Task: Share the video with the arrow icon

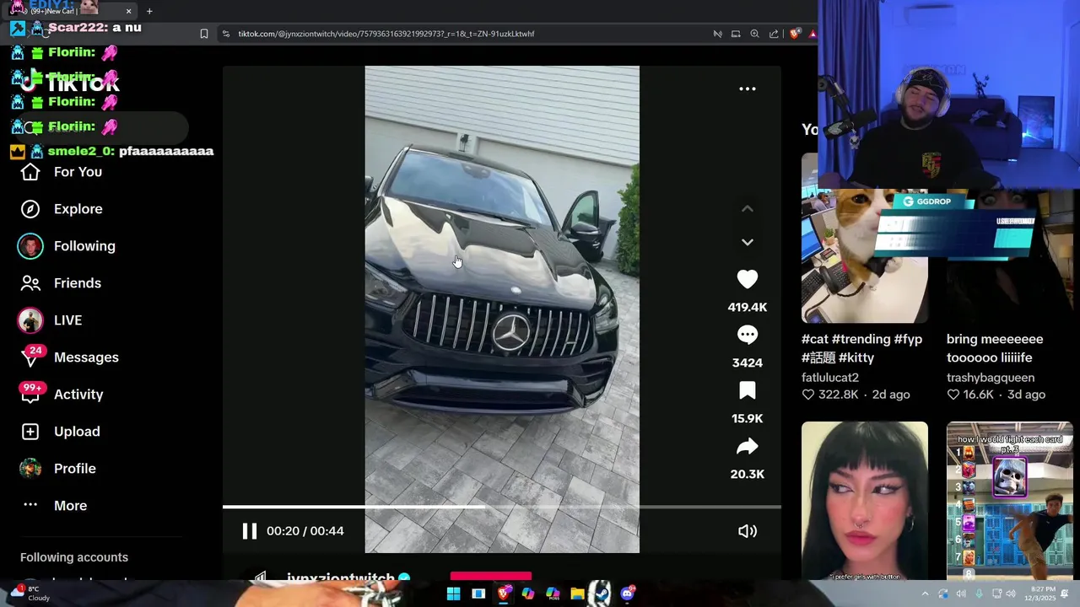Action: 748,446
